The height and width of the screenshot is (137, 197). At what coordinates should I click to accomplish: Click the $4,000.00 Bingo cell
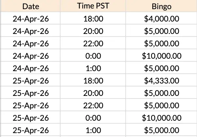pos(162,19)
